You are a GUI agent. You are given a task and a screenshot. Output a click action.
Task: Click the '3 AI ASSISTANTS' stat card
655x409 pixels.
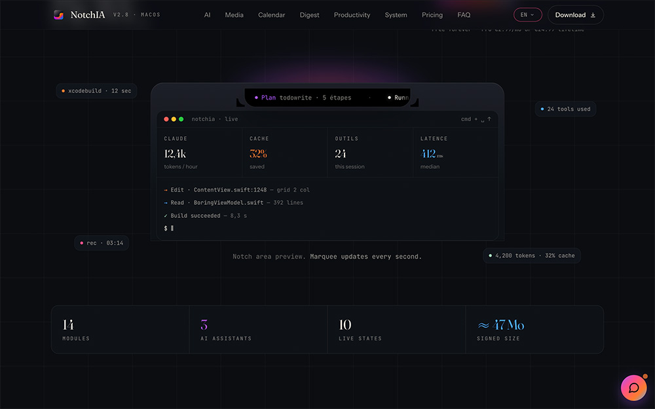coord(259,330)
